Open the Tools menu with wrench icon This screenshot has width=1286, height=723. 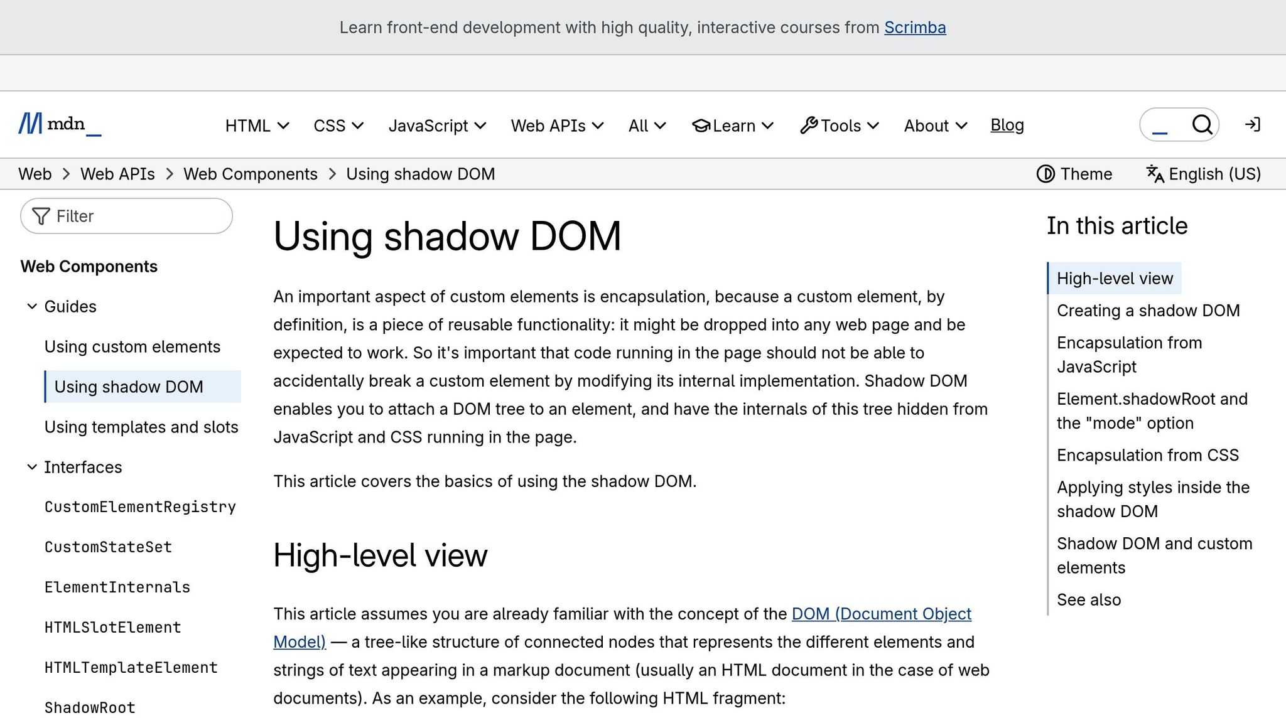840,126
